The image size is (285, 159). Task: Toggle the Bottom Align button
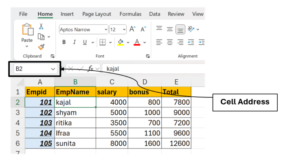tap(180, 29)
